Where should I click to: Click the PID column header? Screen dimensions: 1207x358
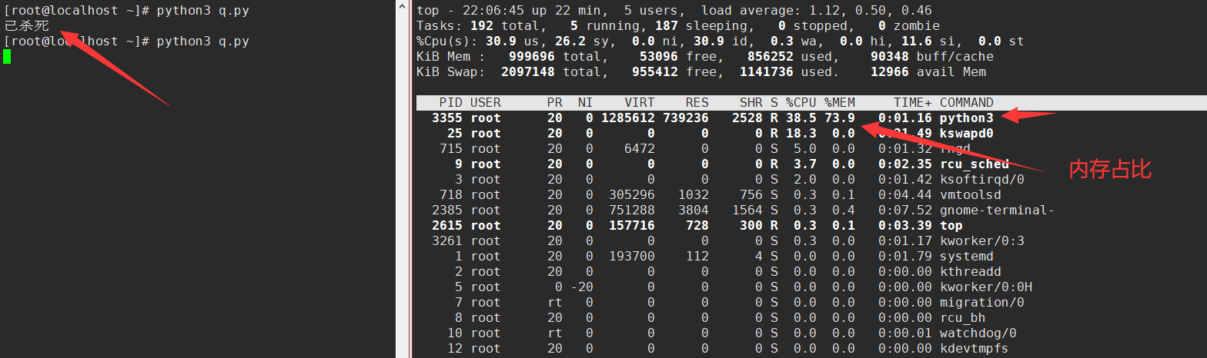pyautogui.click(x=450, y=102)
